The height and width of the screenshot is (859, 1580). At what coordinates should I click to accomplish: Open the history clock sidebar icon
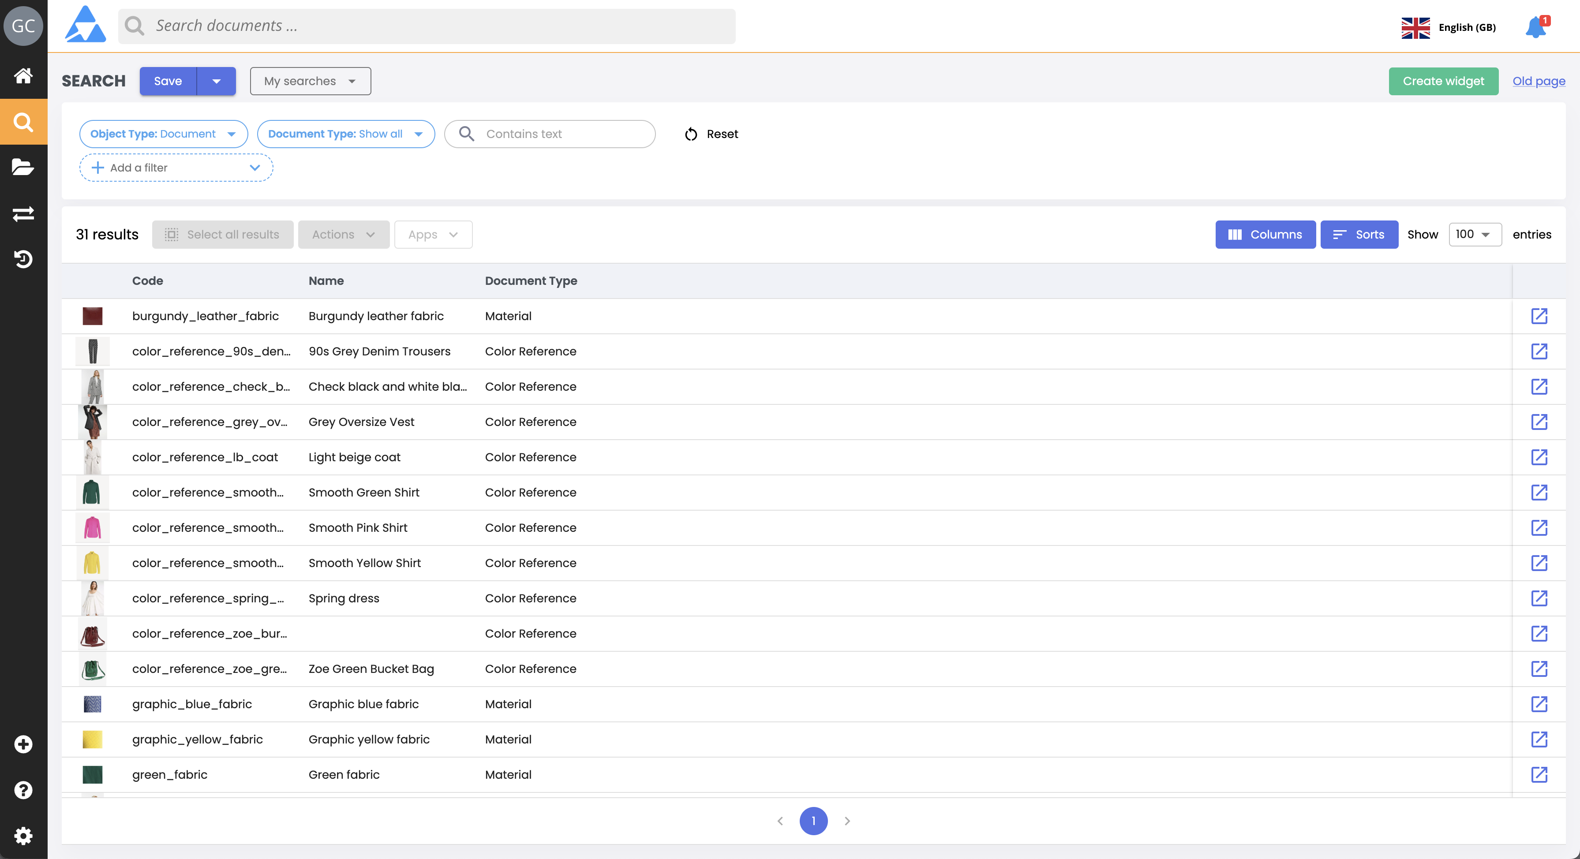(x=23, y=259)
